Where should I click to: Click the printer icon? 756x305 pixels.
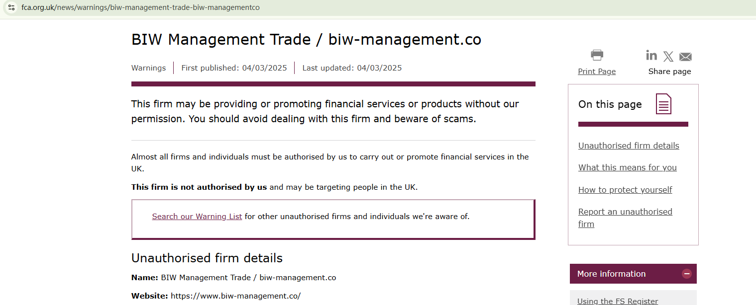point(597,55)
